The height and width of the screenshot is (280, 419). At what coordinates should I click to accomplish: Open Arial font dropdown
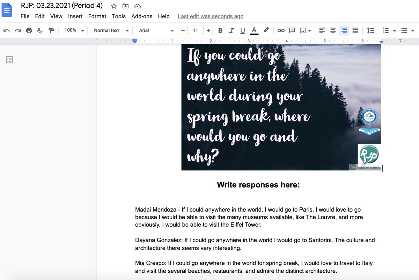pos(156,31)
